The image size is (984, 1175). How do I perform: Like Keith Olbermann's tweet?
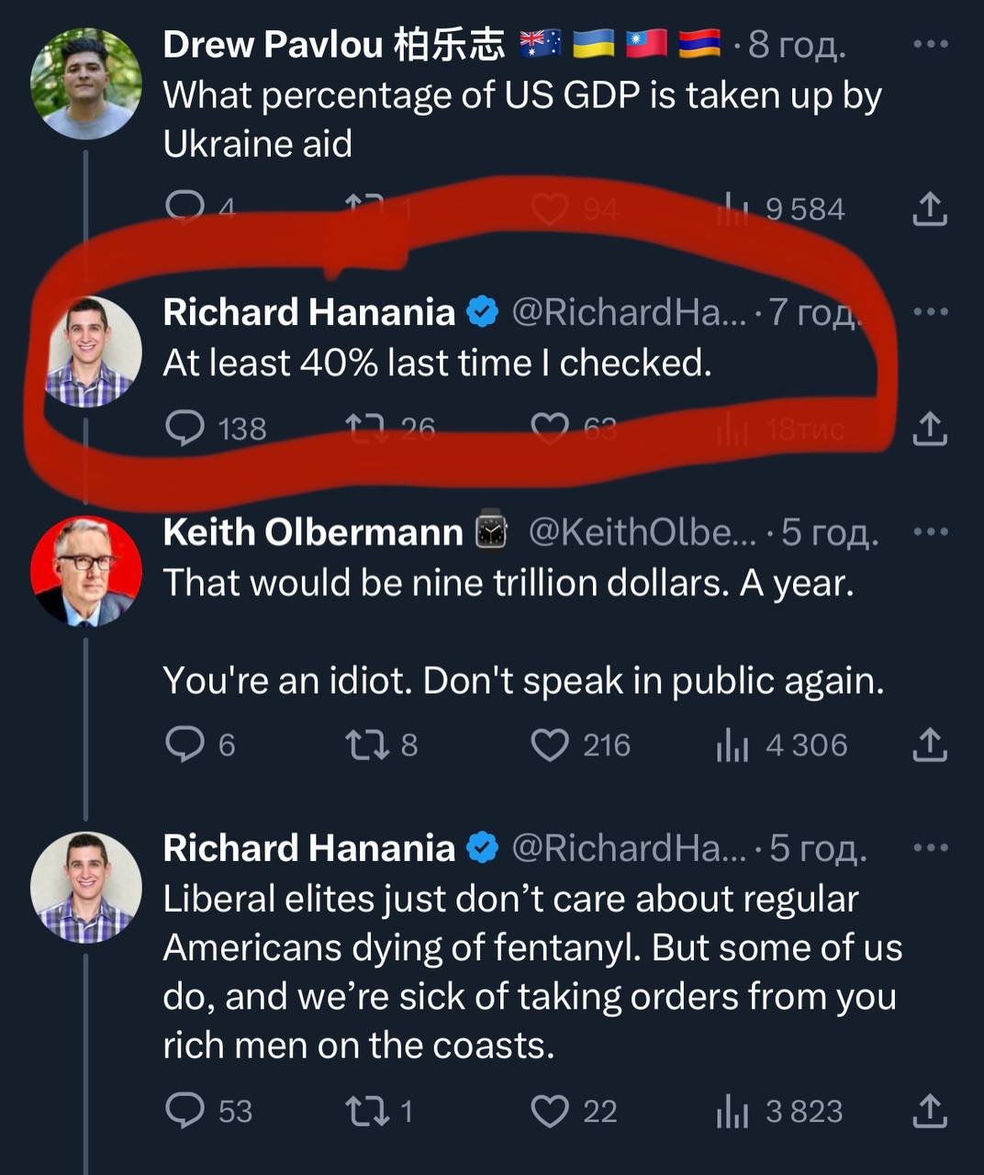coord(550,744)
